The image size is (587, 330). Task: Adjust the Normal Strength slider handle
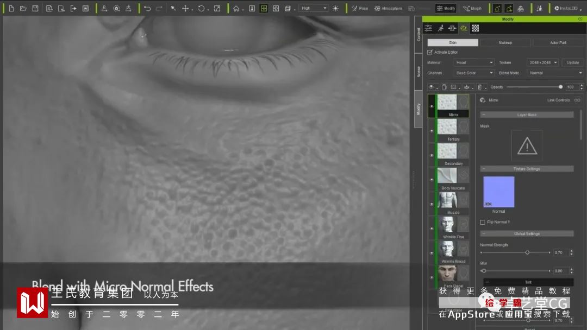527,252
